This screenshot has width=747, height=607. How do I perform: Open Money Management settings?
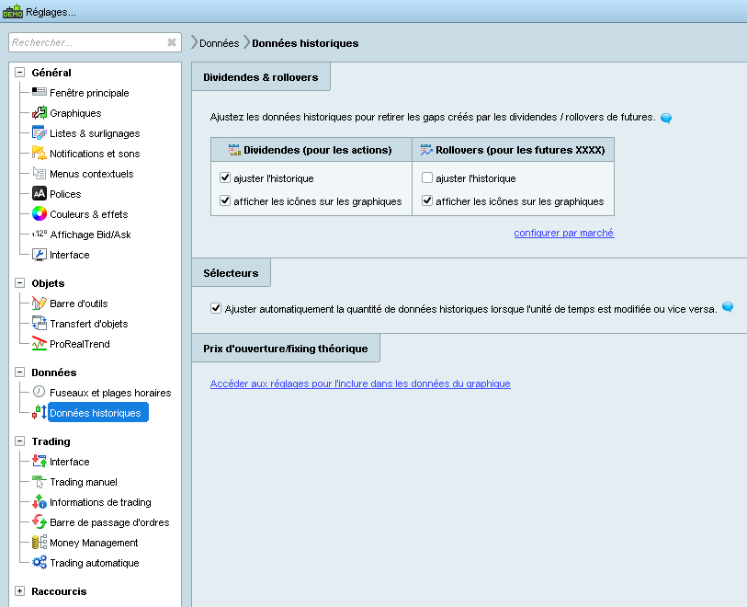(94, 543)
